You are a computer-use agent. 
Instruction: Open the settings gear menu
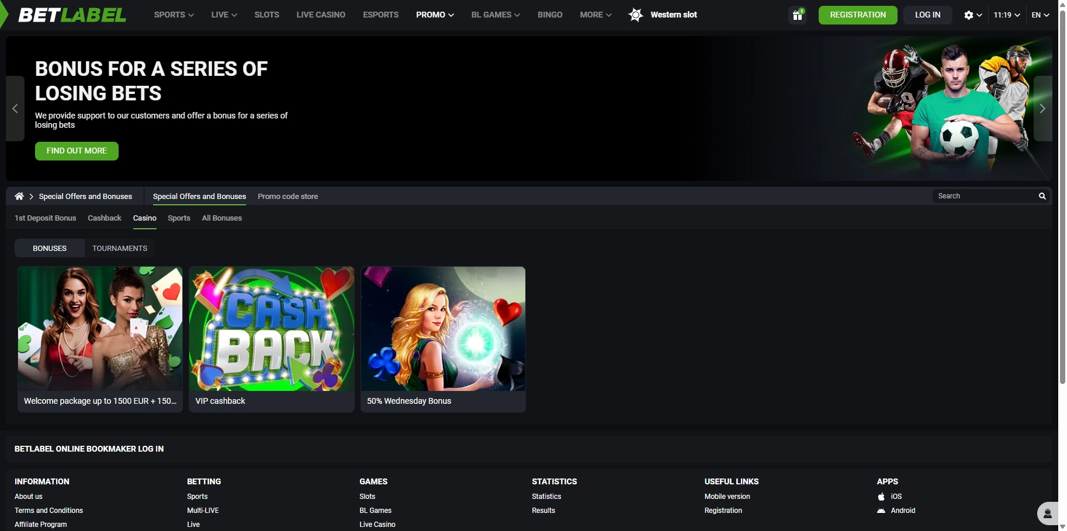click(972, 15)
